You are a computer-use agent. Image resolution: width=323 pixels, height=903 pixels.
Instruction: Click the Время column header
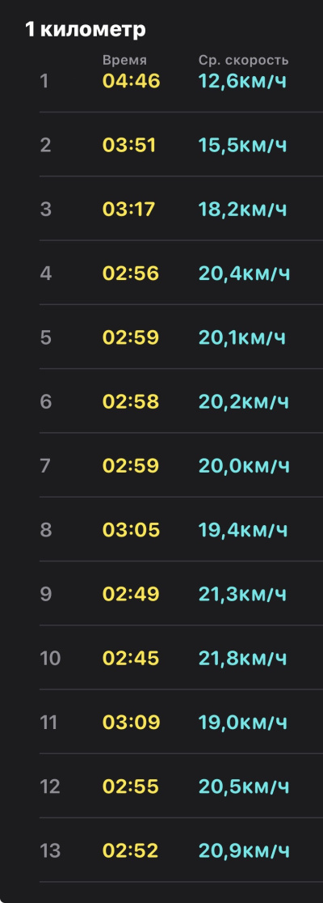click(124, 60)
